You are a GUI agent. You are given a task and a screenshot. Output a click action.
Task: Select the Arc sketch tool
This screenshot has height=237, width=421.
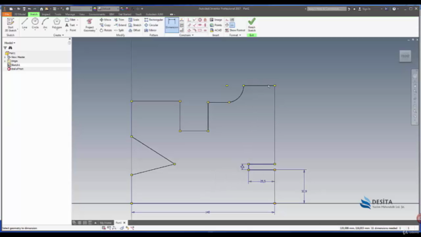pos(45,24)
